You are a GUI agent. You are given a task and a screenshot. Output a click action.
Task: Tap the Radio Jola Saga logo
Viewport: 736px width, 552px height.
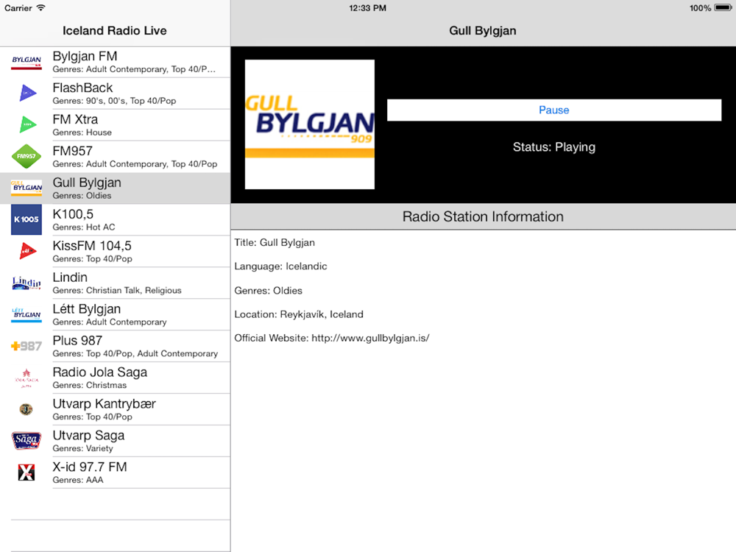pos(26,378)
